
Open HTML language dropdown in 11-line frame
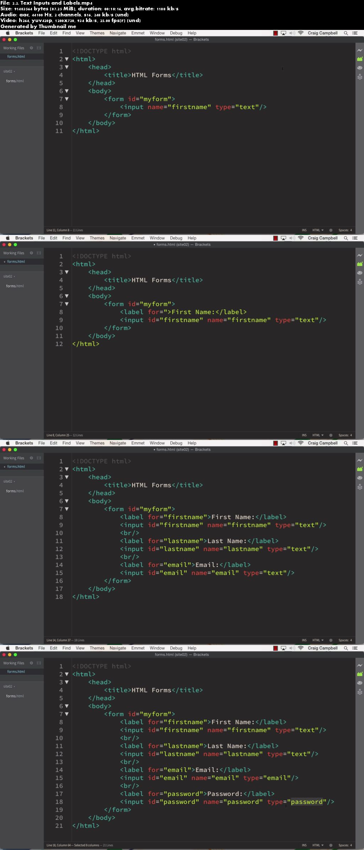click(x=318, y=230)
